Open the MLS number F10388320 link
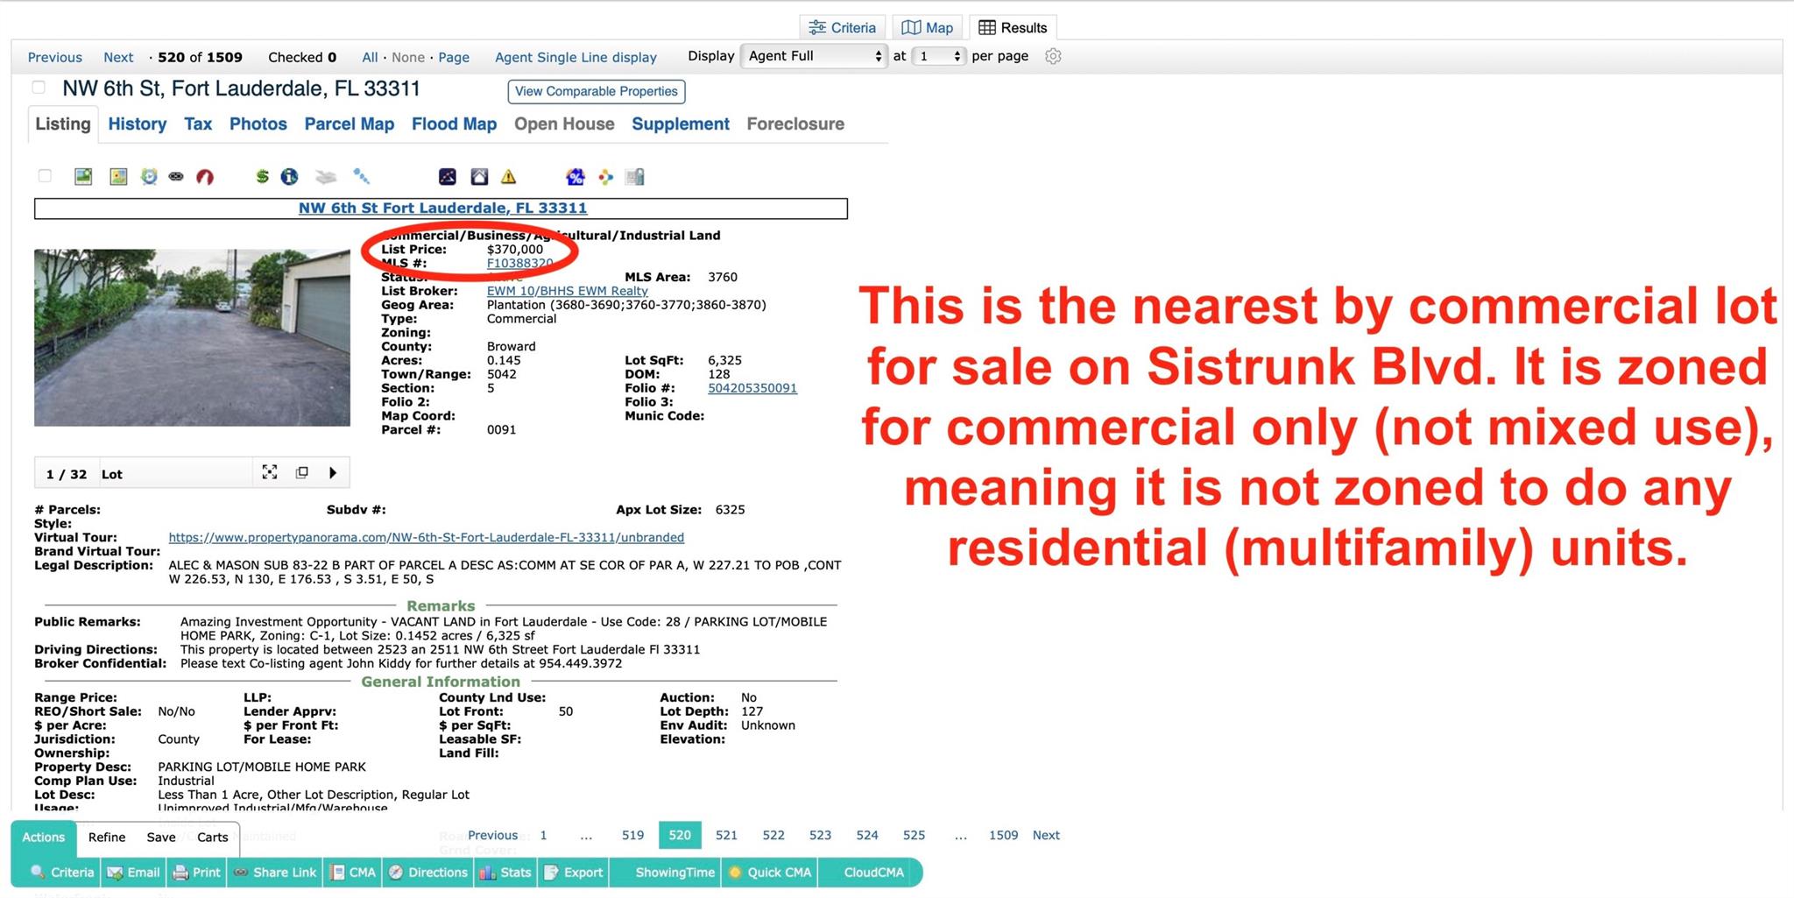This screenshot has height=898, width=1794. tap(519, 263)
